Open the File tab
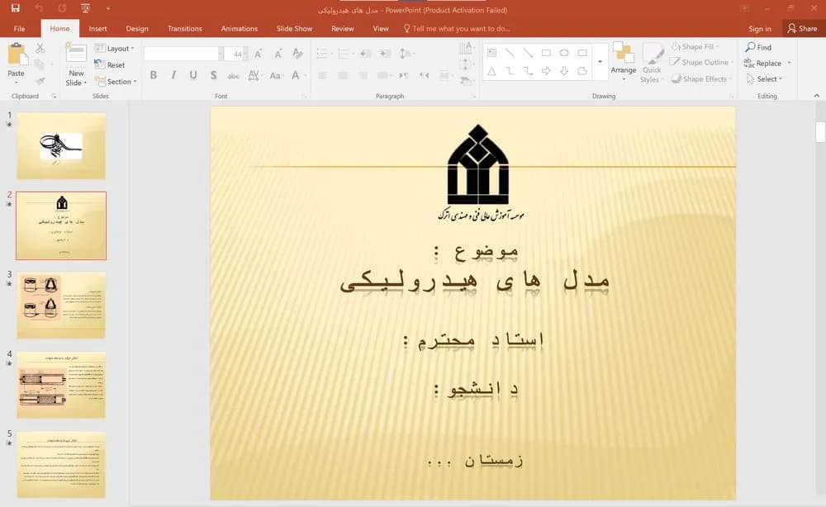 [20, 28]
